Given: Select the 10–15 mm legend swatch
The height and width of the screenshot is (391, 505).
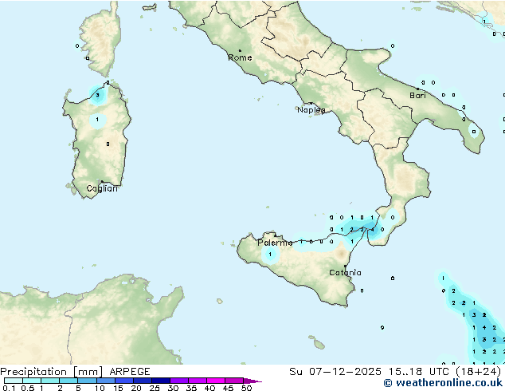Looking at the screenshot, I should (x=105, y=381).
